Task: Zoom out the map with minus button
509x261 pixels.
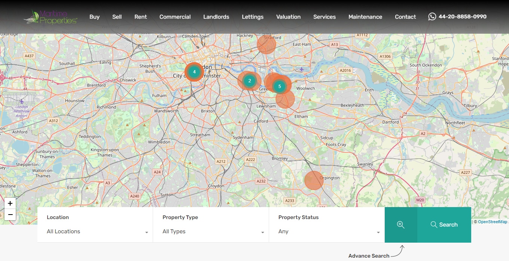Action: (10, 215)
